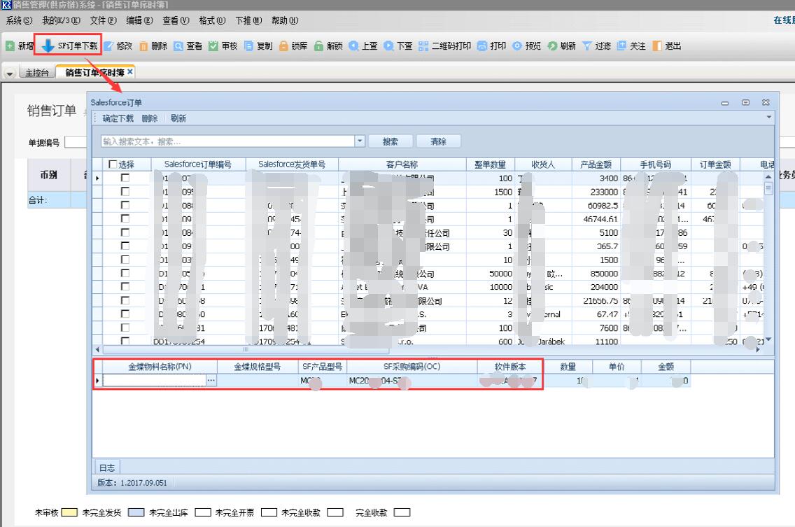
Task: Click the 未审核 yellow legend swatch
Action: point(69,512)
